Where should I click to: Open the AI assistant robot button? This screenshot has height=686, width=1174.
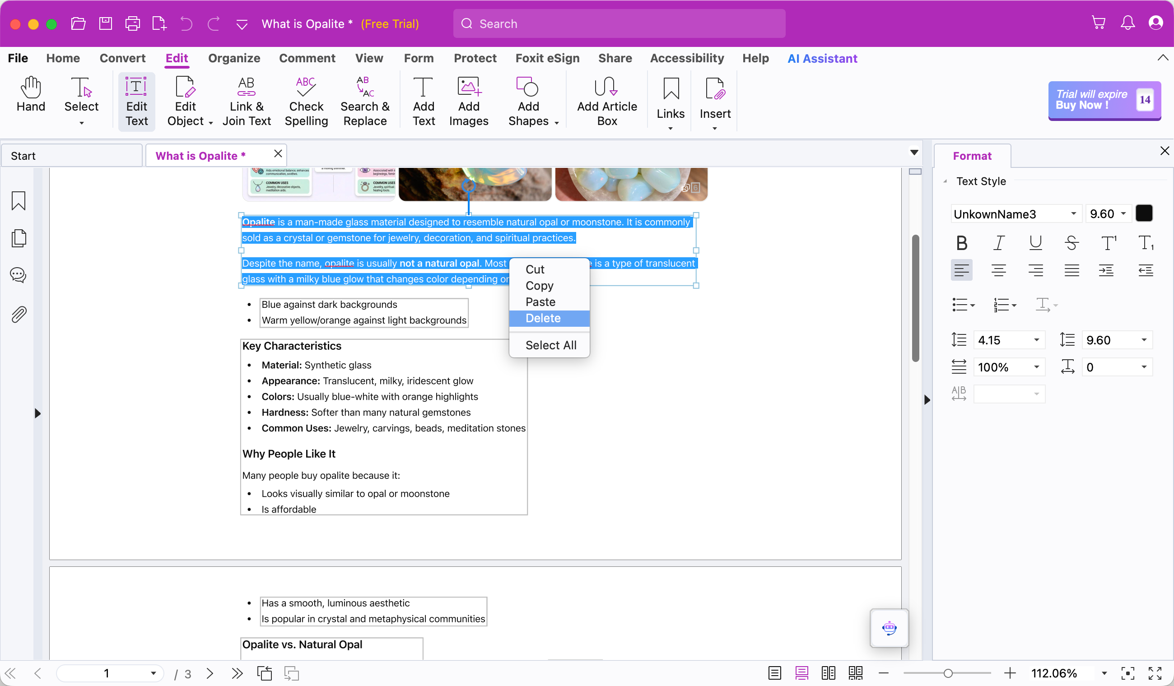[x=889, y=628]
